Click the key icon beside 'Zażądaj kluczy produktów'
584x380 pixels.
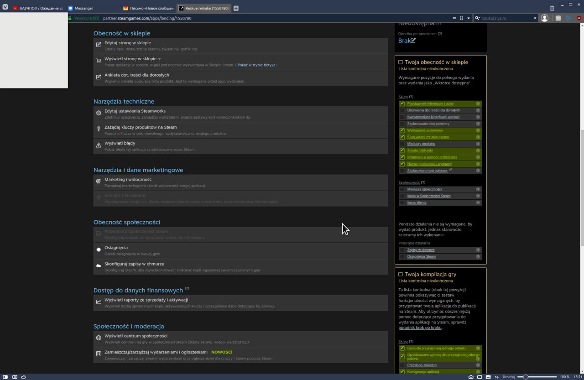pos(99,129)
